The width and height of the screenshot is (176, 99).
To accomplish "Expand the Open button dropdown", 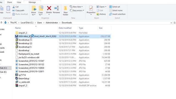I will tap(106, 7).
